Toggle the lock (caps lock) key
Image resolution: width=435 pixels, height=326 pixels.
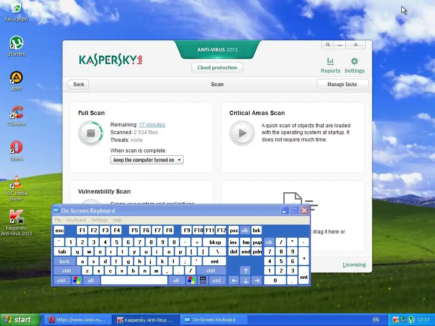click(x=65, y=261)
